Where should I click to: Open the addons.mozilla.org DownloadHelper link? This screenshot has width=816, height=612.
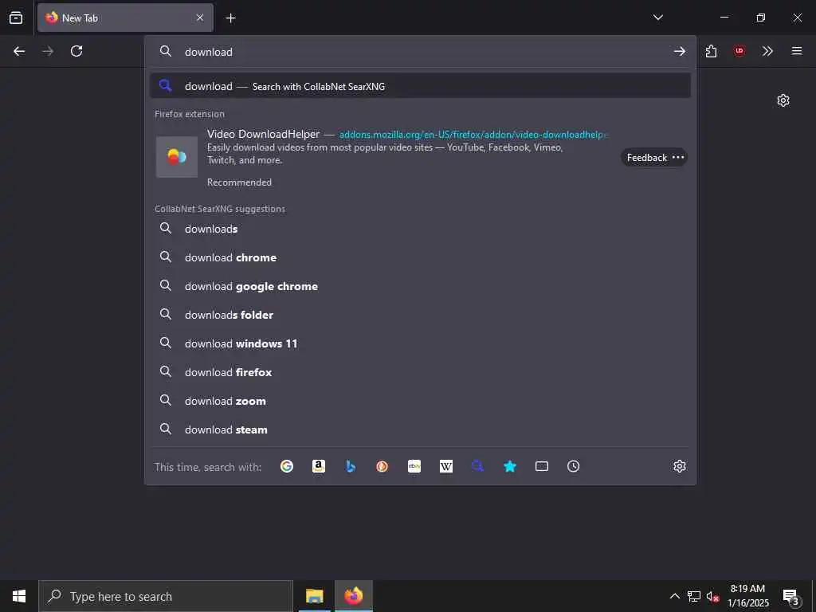tap(473, 135)
